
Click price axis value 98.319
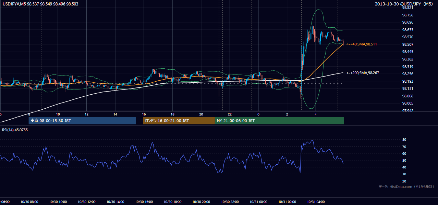(408, 67)
